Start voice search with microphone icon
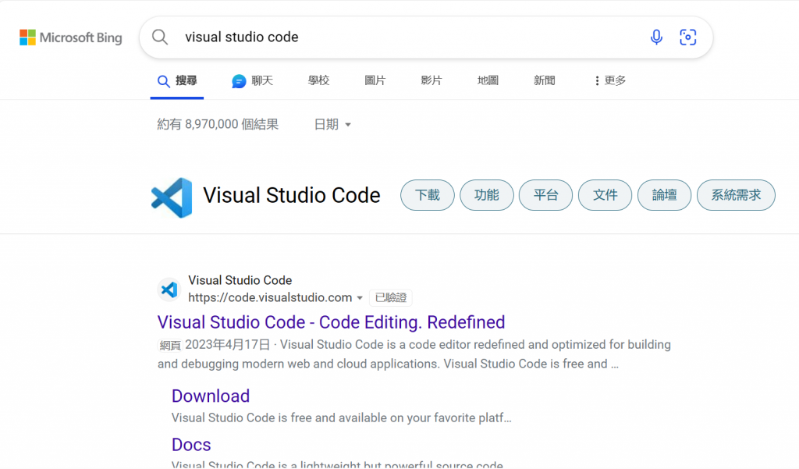799x469 pixels. tap(656, 37)
